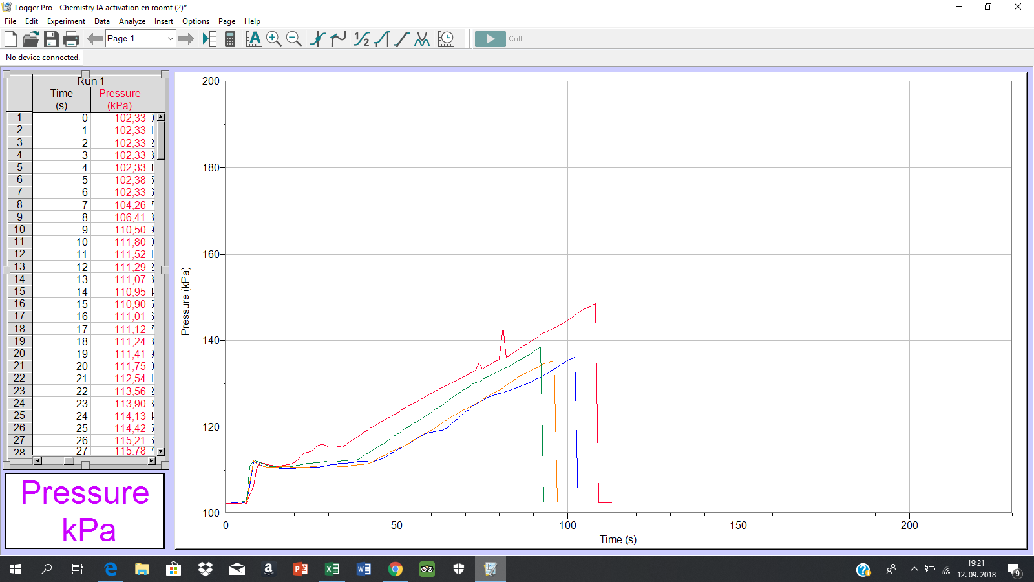Open the Data Collection settings clock icon
1034x582 pixels.
[446, 39]
